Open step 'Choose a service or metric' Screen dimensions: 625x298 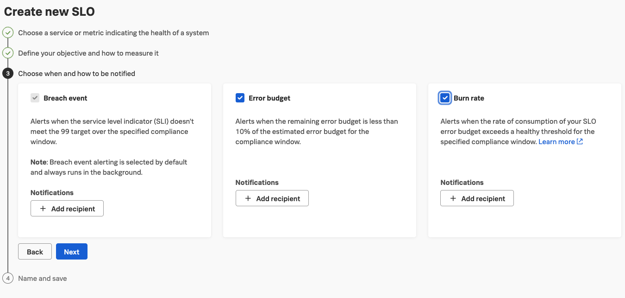(x=113, y=33)
